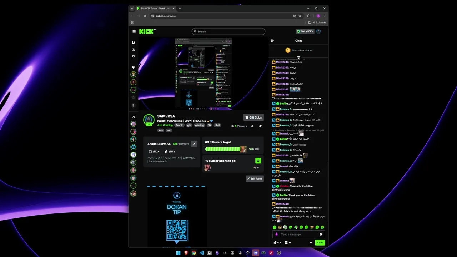457x257 pixels.
Task: Select the gta tag
Action: tap(189, 125)
